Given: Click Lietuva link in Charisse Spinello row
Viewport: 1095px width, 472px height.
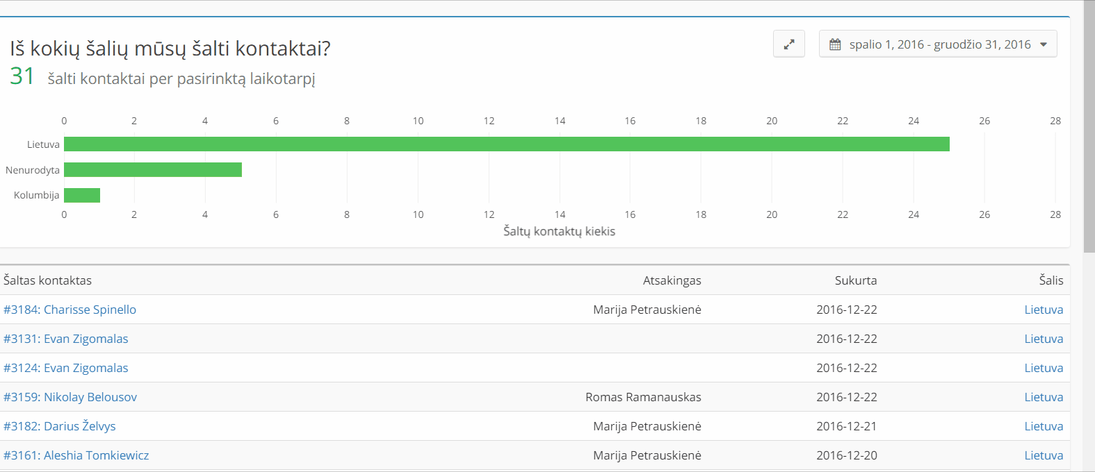Looking at the screenshot, I should point(1044,310).
